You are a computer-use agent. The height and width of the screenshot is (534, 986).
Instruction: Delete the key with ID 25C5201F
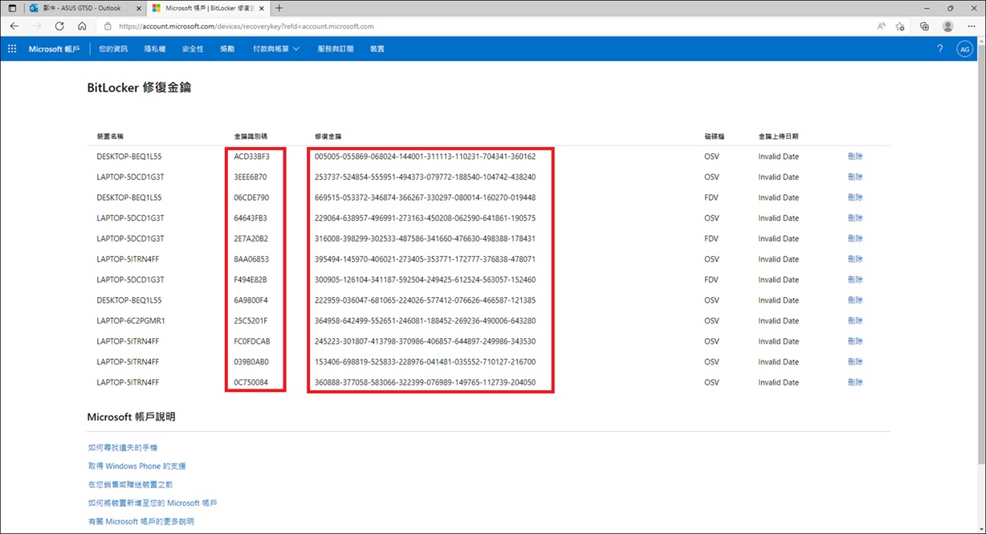pyautogui.click(x=855, y=320)
